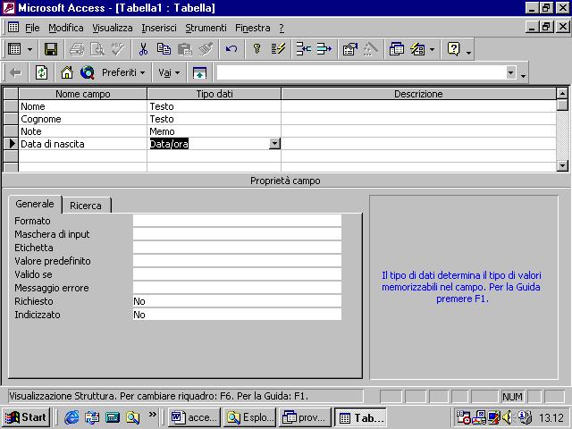Click the Print icon

pos(77,49)
